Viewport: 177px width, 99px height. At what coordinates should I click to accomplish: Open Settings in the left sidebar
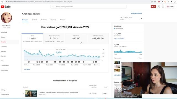pyautogui.click(x=3, y=90)
